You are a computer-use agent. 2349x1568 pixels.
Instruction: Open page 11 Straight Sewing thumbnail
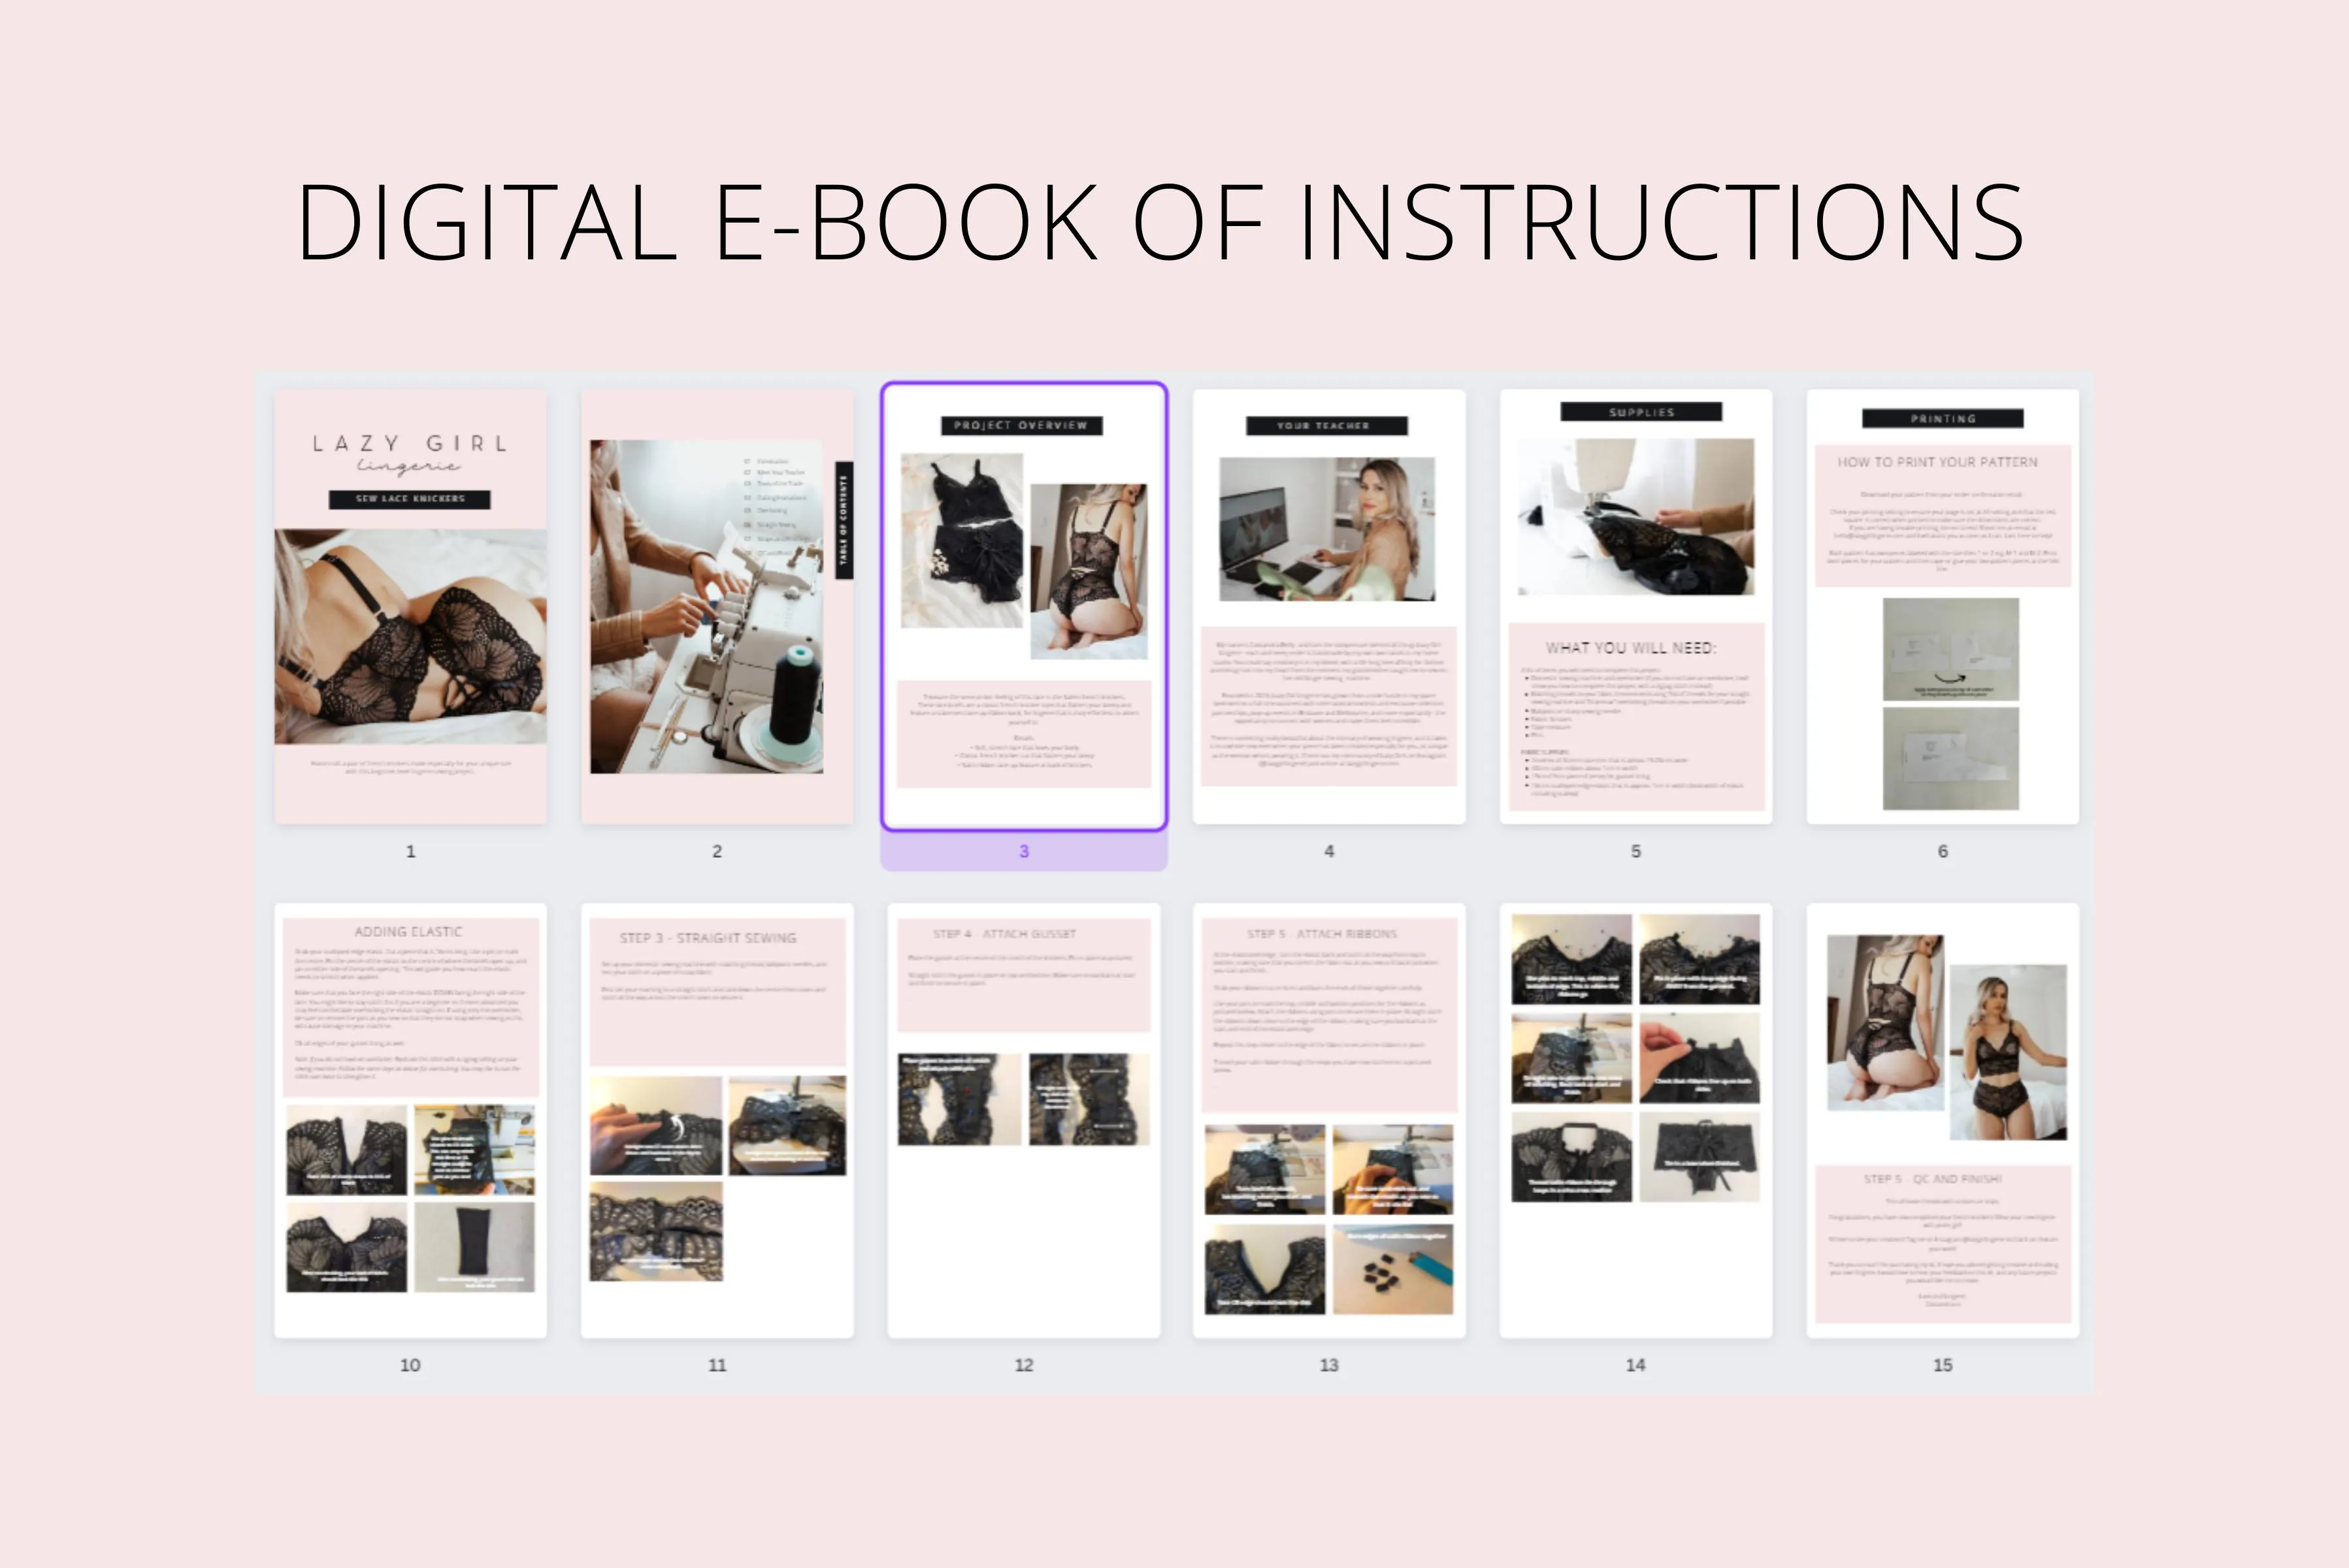click(x=717, y=1120)
